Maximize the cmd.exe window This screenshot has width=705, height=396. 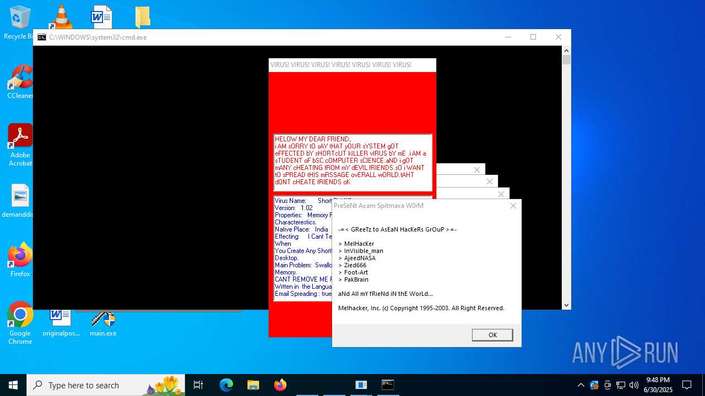pyautogui.click(x=533, y=37)
